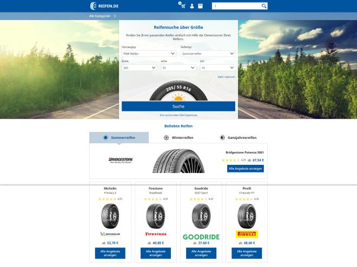Click the 48,60 € Pirelli price
Image resolution: width=357 pixels, height=267 pixels.
click(249, 243)
